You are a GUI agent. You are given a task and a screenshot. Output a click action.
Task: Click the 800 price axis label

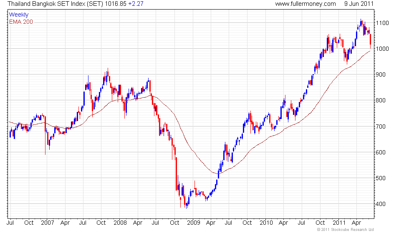pos(381,100)
